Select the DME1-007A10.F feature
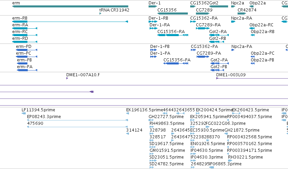The image size is (288, 169). coord(67,78)
